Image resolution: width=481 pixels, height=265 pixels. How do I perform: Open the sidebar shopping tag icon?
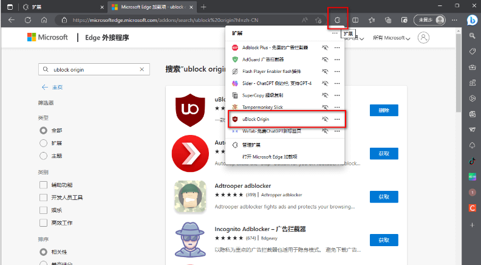point(472,51)
